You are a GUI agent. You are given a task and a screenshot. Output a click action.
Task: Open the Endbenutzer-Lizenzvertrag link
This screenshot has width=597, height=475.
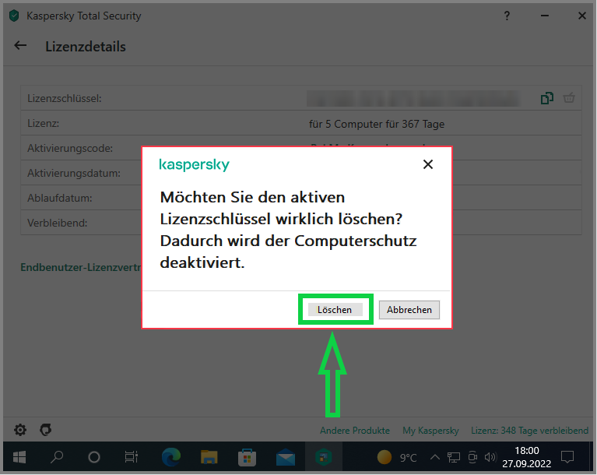[x=81, y=267]
